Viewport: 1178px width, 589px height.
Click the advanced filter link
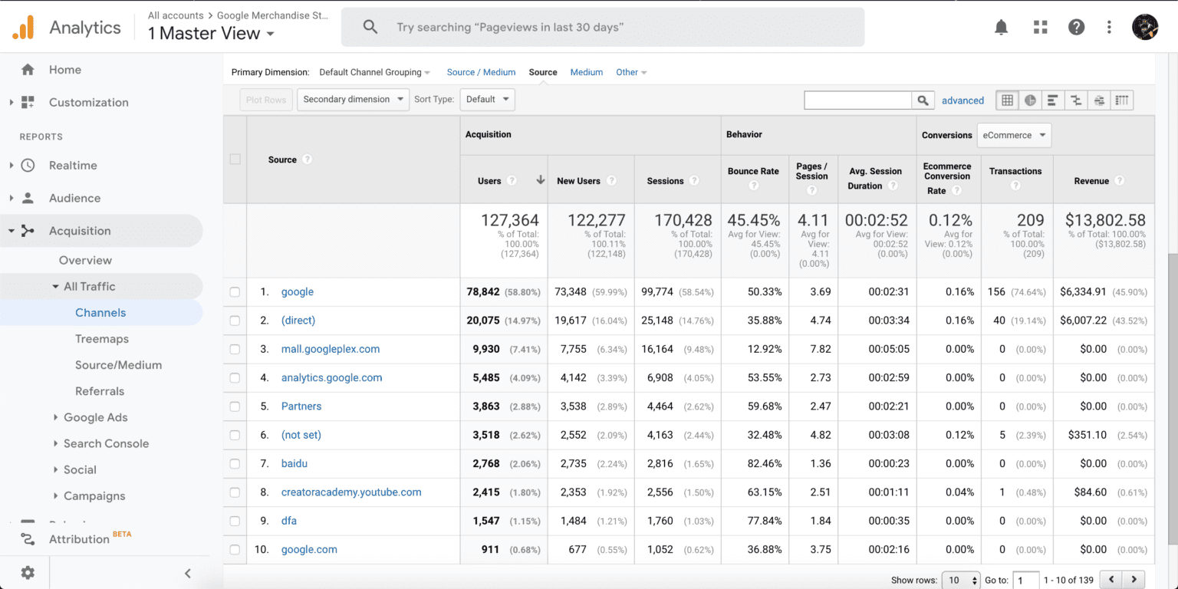tap(962, 100)
